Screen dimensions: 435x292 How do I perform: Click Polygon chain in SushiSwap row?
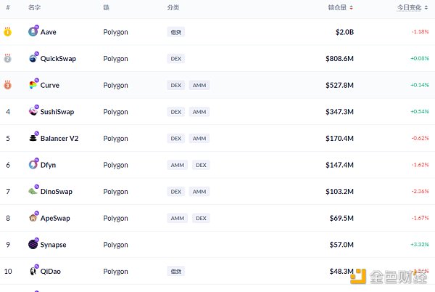115,112
